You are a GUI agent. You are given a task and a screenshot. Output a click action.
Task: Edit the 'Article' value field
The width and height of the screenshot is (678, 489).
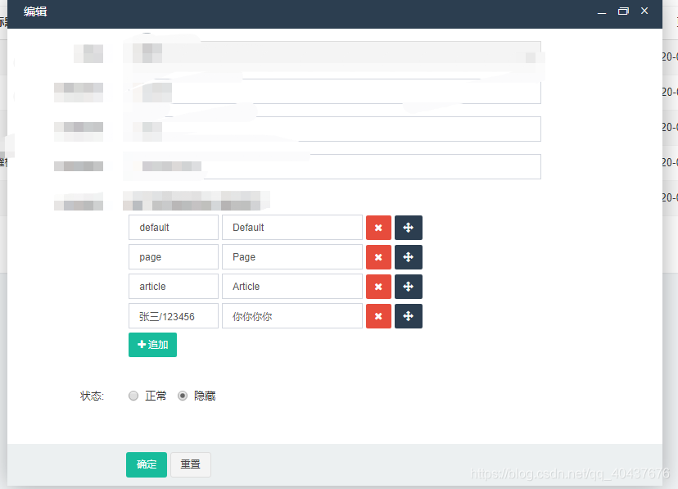tap(292, 286)
